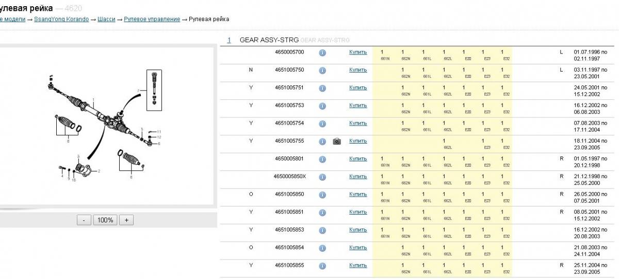The height and width of the screenshot is (279, 619).
Task: Go to Шасси breadcrumb link
Action: click(x=106, y=19)
